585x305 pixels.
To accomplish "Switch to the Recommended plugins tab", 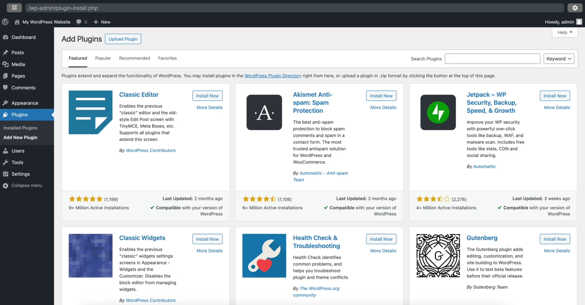I will 134,58.
